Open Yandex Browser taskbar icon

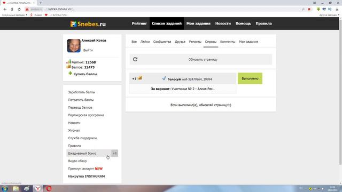click(38, 188)
